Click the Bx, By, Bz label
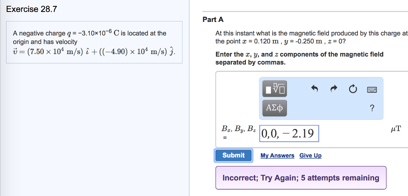 [x=239, y=129]
